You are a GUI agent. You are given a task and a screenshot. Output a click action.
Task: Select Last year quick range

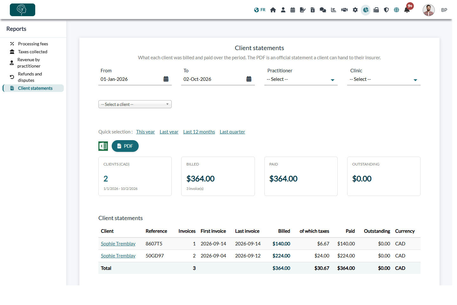click(169, 132)
